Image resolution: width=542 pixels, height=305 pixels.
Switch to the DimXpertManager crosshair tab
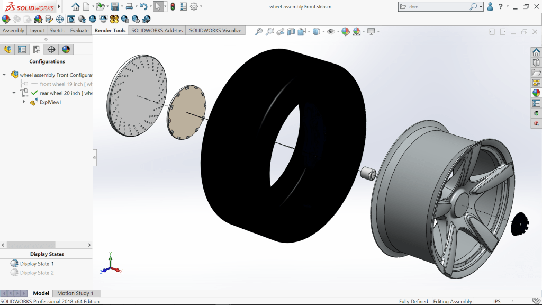click(51, 49)
